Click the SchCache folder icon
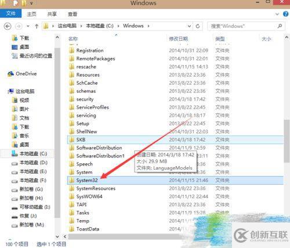This screenshot has height=248, width=290. point(72,83)
